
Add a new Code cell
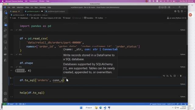click(x=13, y=18)
